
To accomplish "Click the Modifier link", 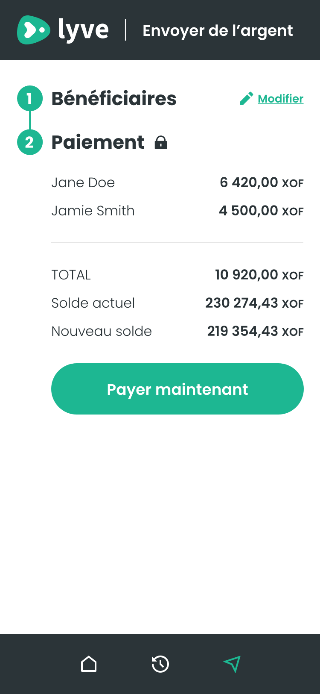I will point(280,99).
